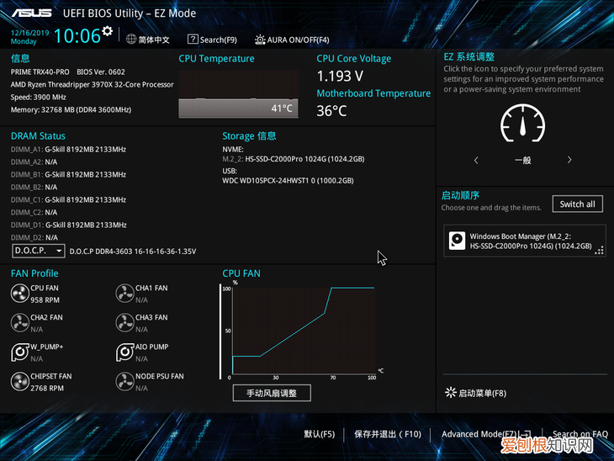Viewport: 614px width, 461px height.
Task: Click the settings gear next to clock
Action: (x=107, y=31)
